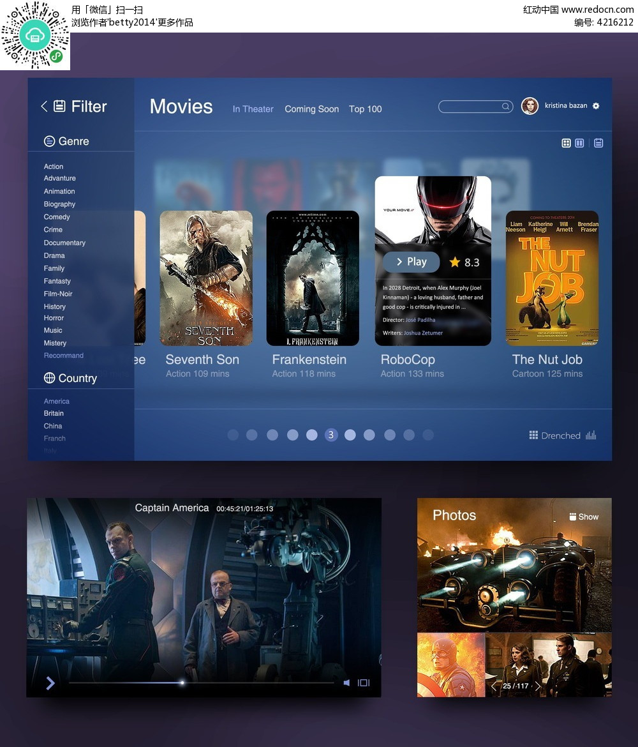Select America country filter
Image resolution: width=638 pixels, height=747 pixels.
coord(57,401)
